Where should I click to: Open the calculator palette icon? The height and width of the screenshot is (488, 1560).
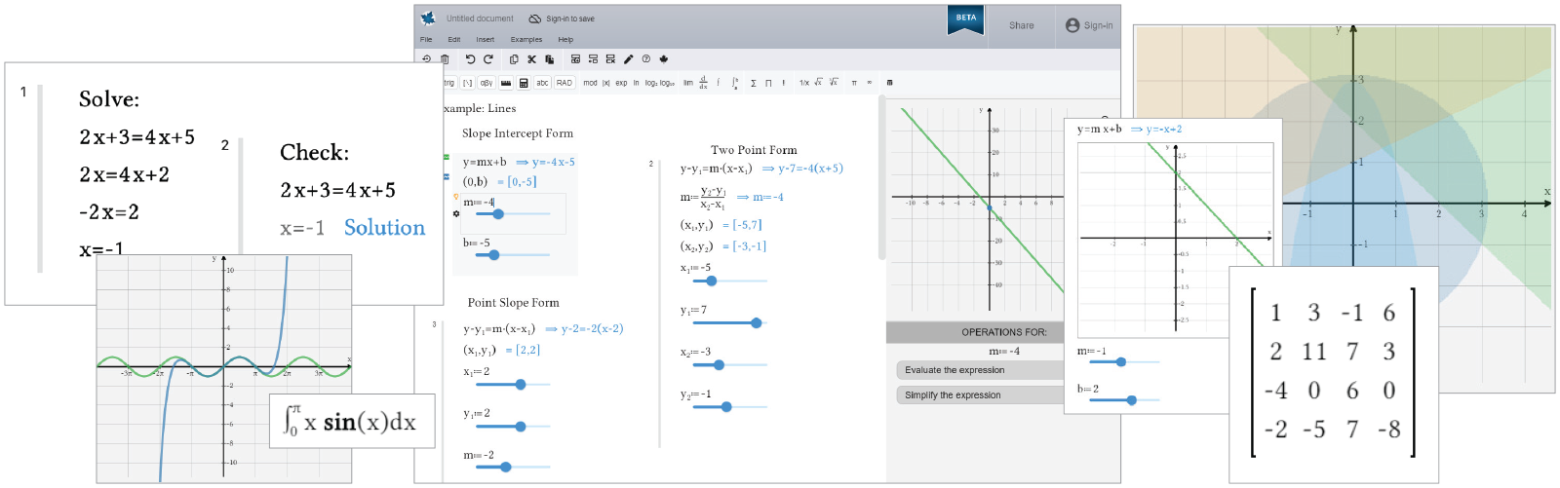(524, 83)
